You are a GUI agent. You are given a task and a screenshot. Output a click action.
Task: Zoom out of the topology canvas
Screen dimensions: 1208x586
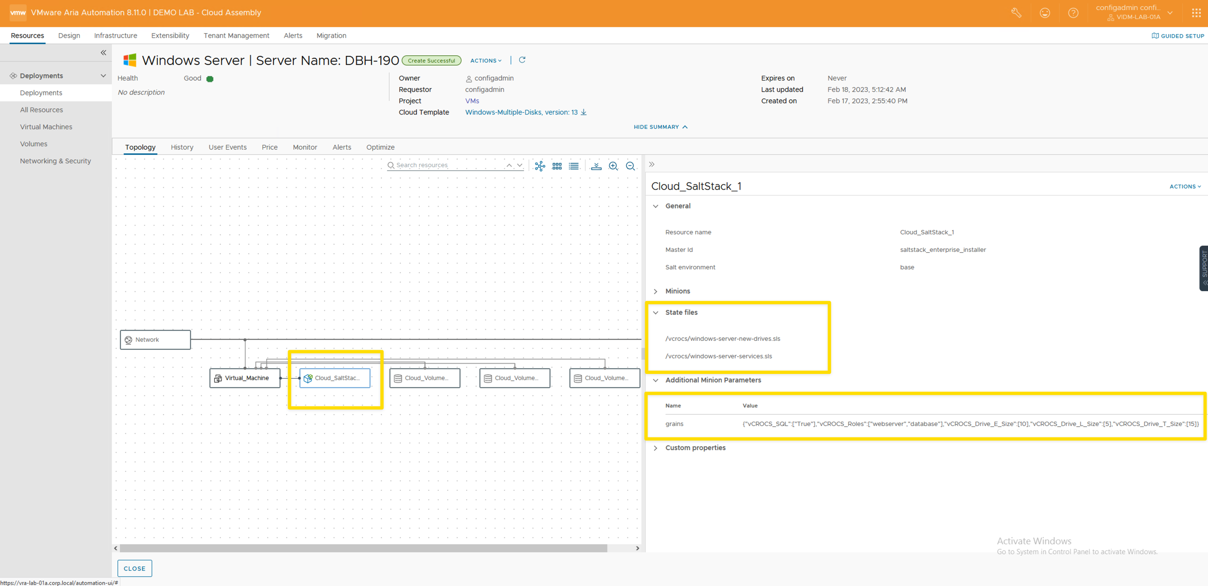(x=630, y=166)
